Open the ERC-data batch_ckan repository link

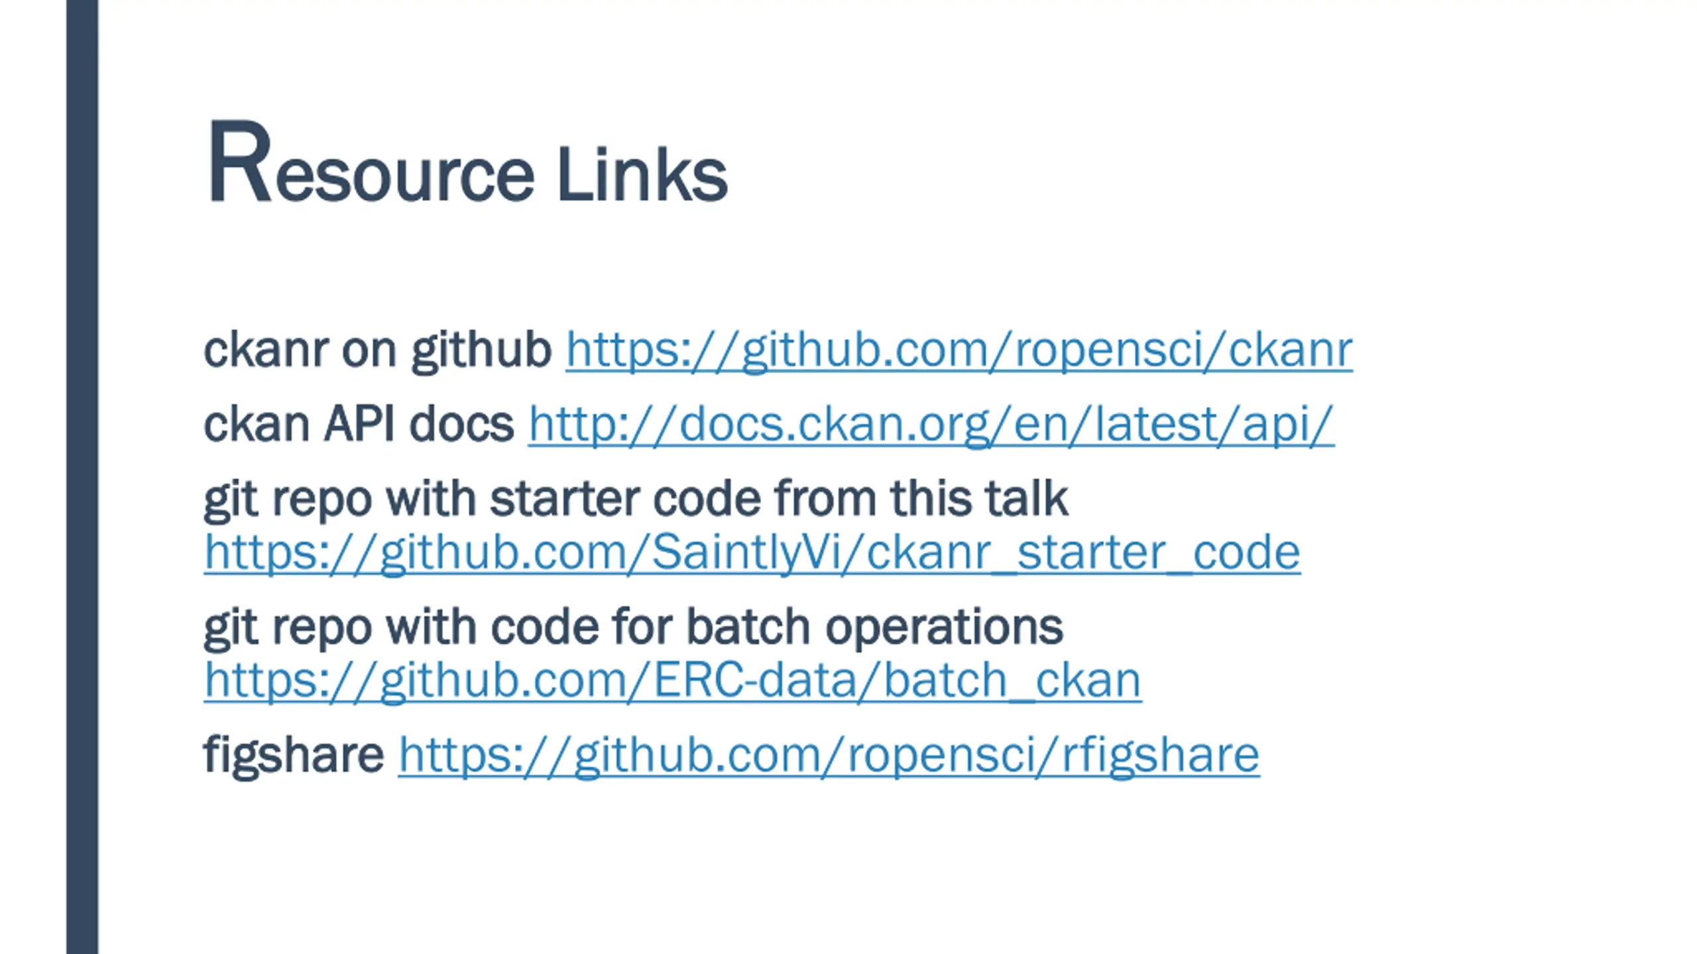point(672,681)
